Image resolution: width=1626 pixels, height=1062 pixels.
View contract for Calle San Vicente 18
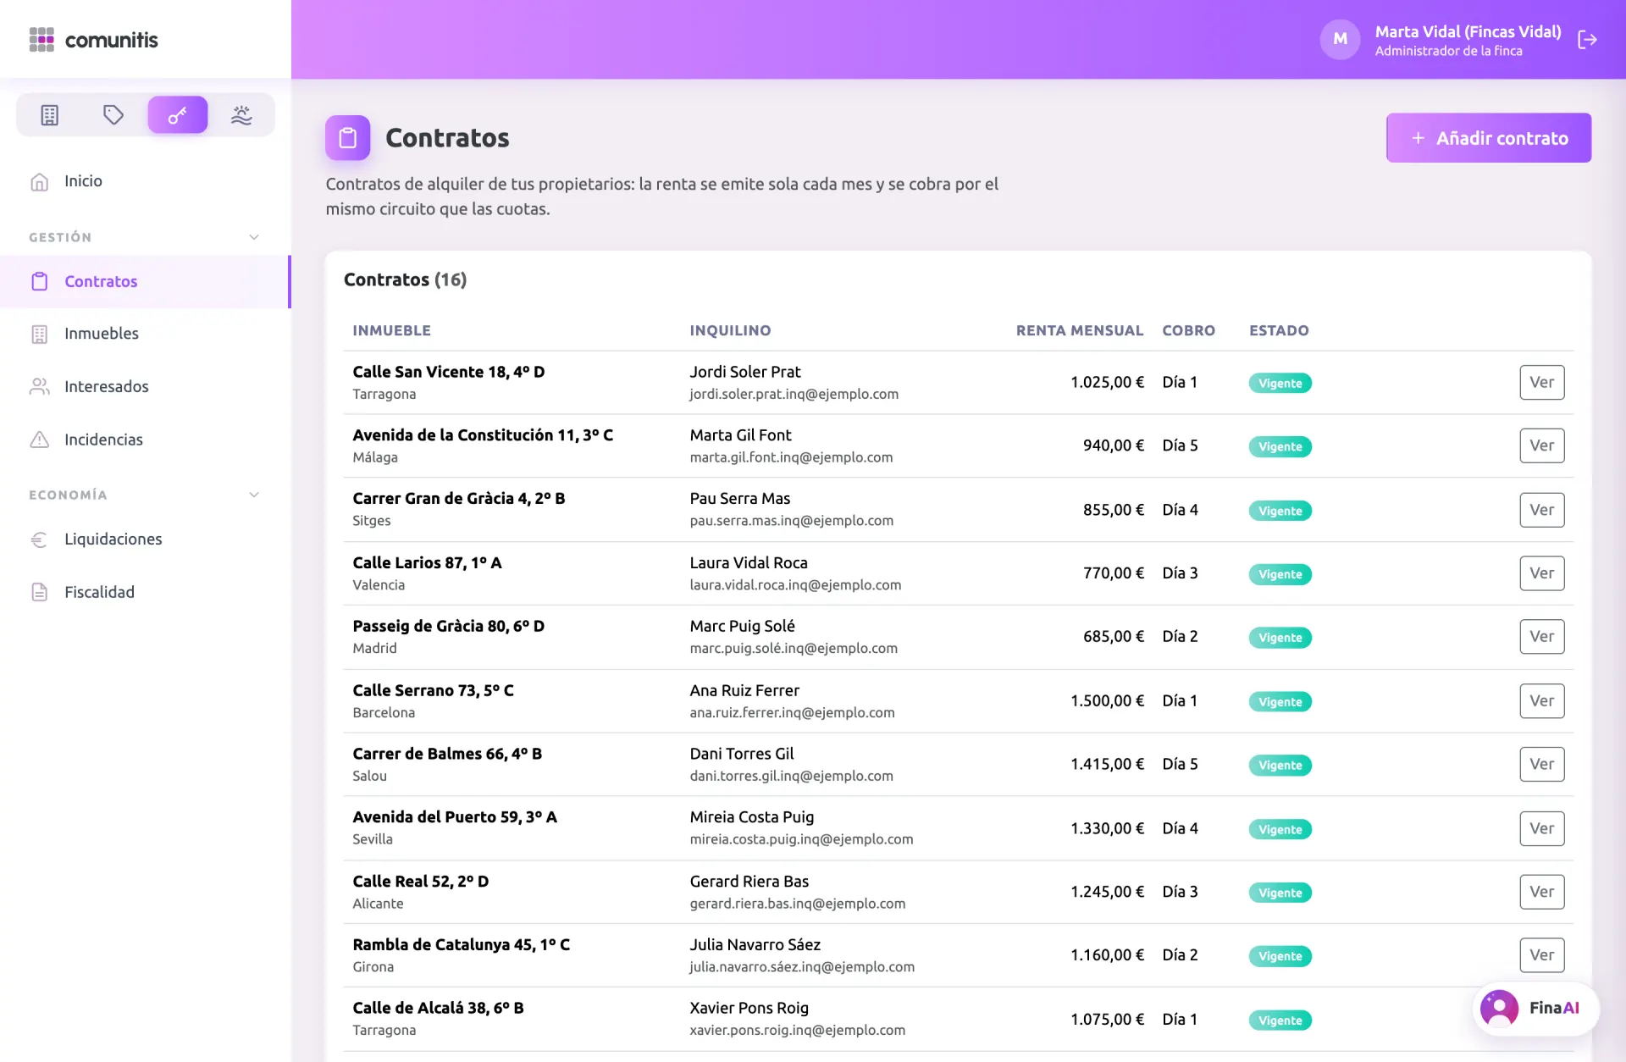(x=1541, y=382)
